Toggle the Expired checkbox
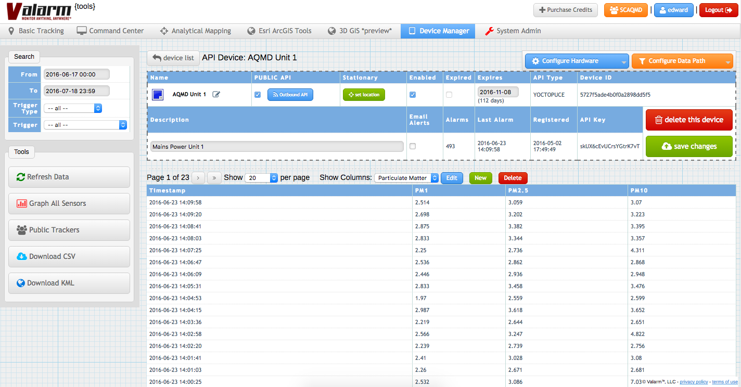 pyautogui.click(x=449, y=95)
